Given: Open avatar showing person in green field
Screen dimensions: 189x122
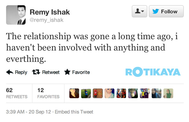Looking at the screenshot, I should [x=86, y=93].
